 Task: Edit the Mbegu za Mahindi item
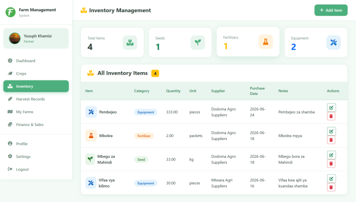(x=331, y=155)
